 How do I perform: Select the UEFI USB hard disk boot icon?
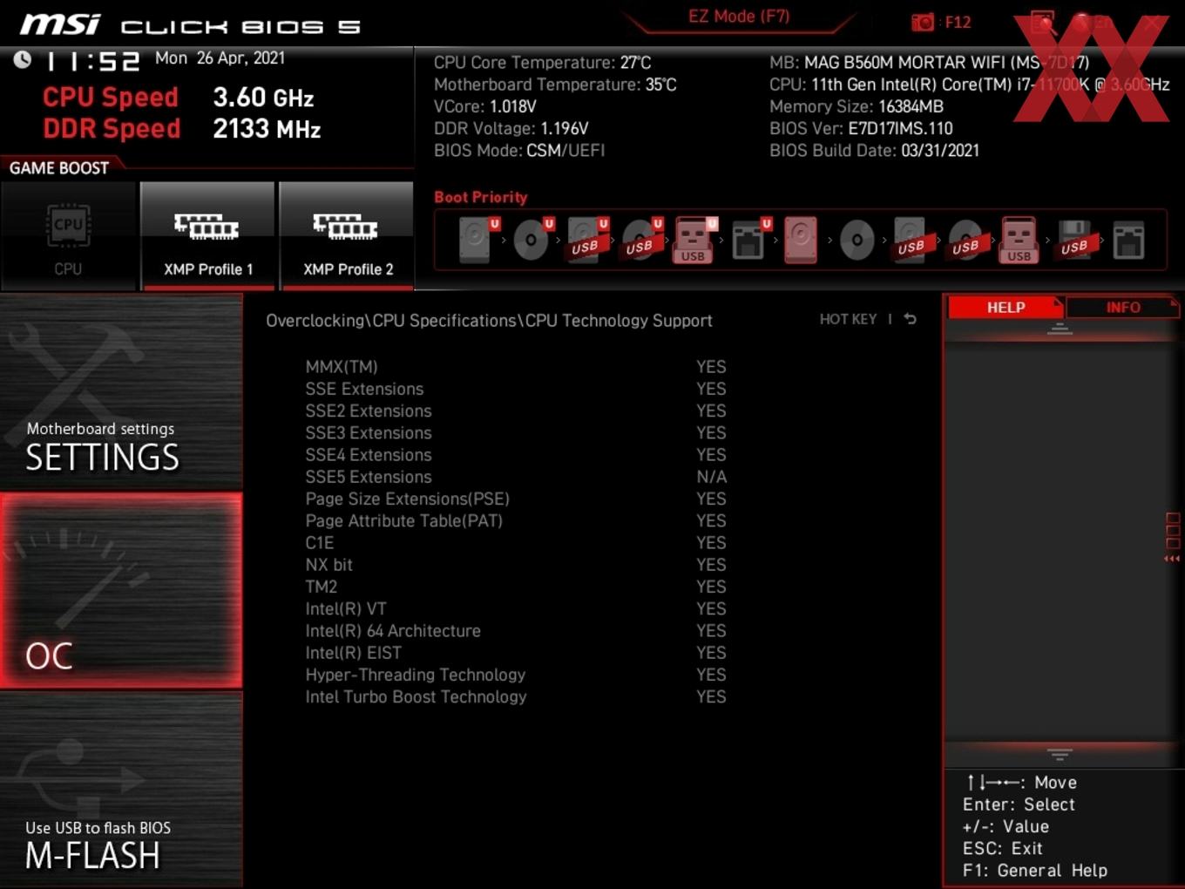[587, 240]
